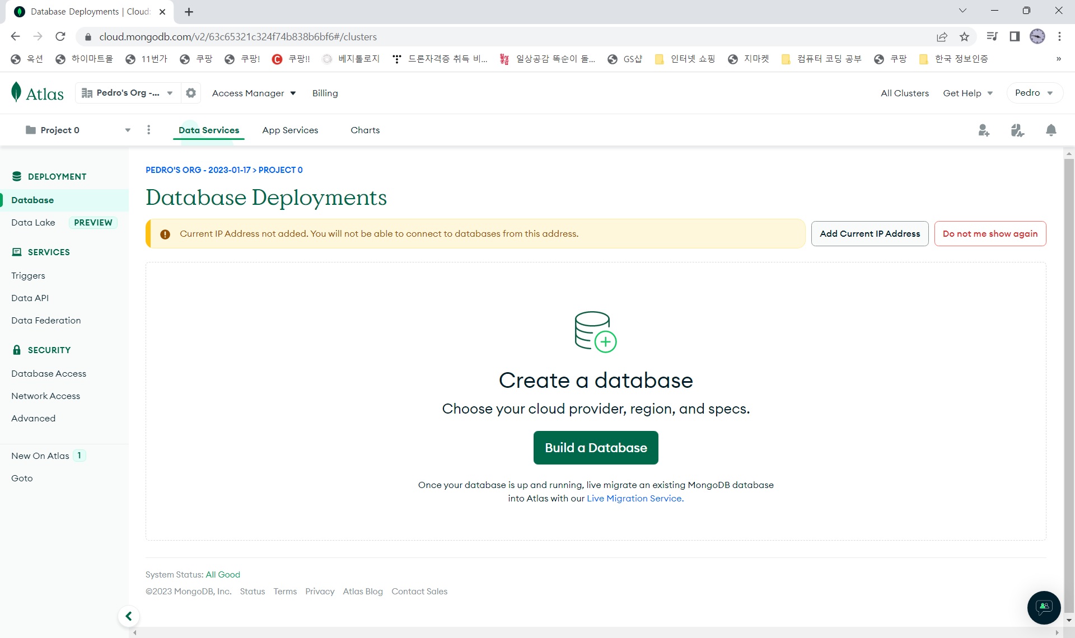This screenshot has width=1075, height=638.
Task: Click the vertical page scrollbar
Action: pyautogui.click(x=1069, y=386)
